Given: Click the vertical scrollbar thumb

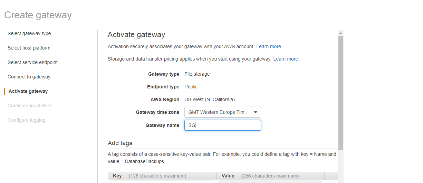Looking at the screenshot, I should click(340, 93).
